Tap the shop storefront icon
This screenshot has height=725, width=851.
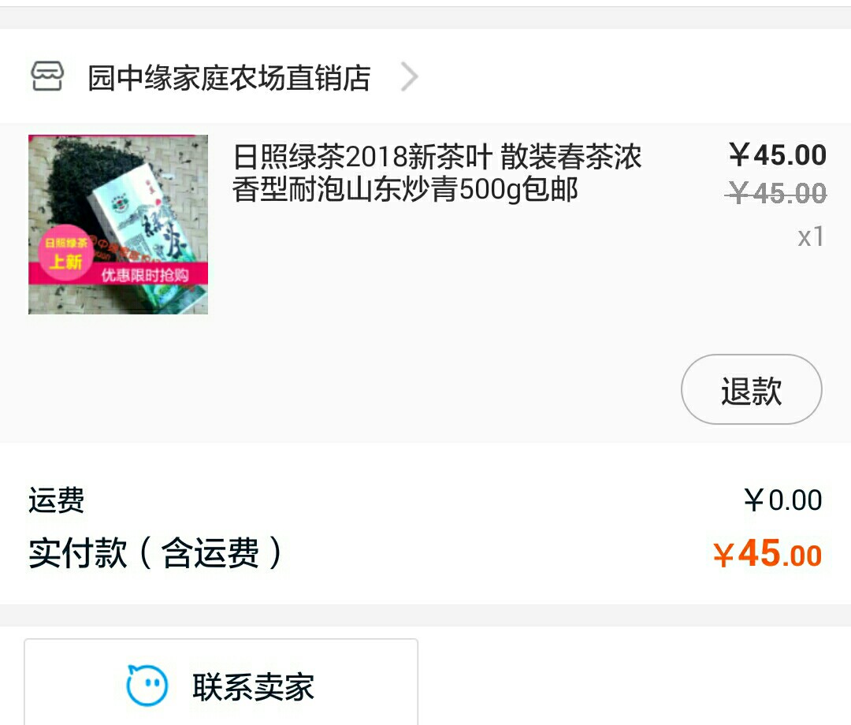46,76
